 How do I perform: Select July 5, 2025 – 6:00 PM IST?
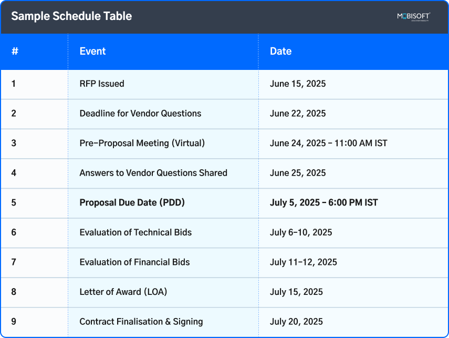tap(323, 202)
